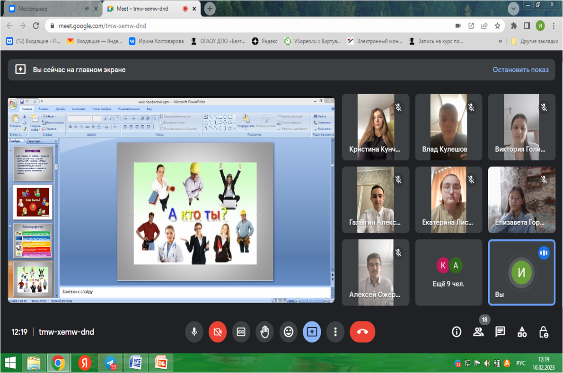Show the participants list (18)
Image resolution: width=563 pixels, height=373 pixels.
[x=478, y=332]
